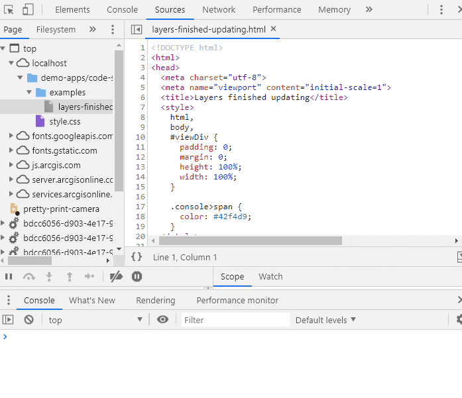Open the JavaScript context top dropdown

point(95,320)
